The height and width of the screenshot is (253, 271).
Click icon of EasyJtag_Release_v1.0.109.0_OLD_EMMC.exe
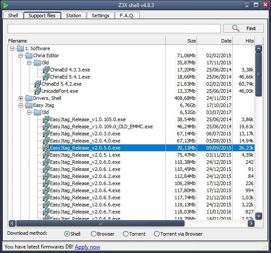point(46,126)
